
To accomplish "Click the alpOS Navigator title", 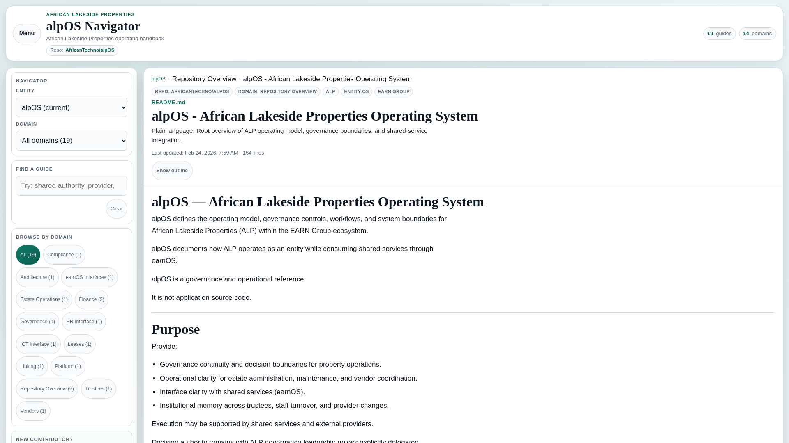I will point(93,26).
